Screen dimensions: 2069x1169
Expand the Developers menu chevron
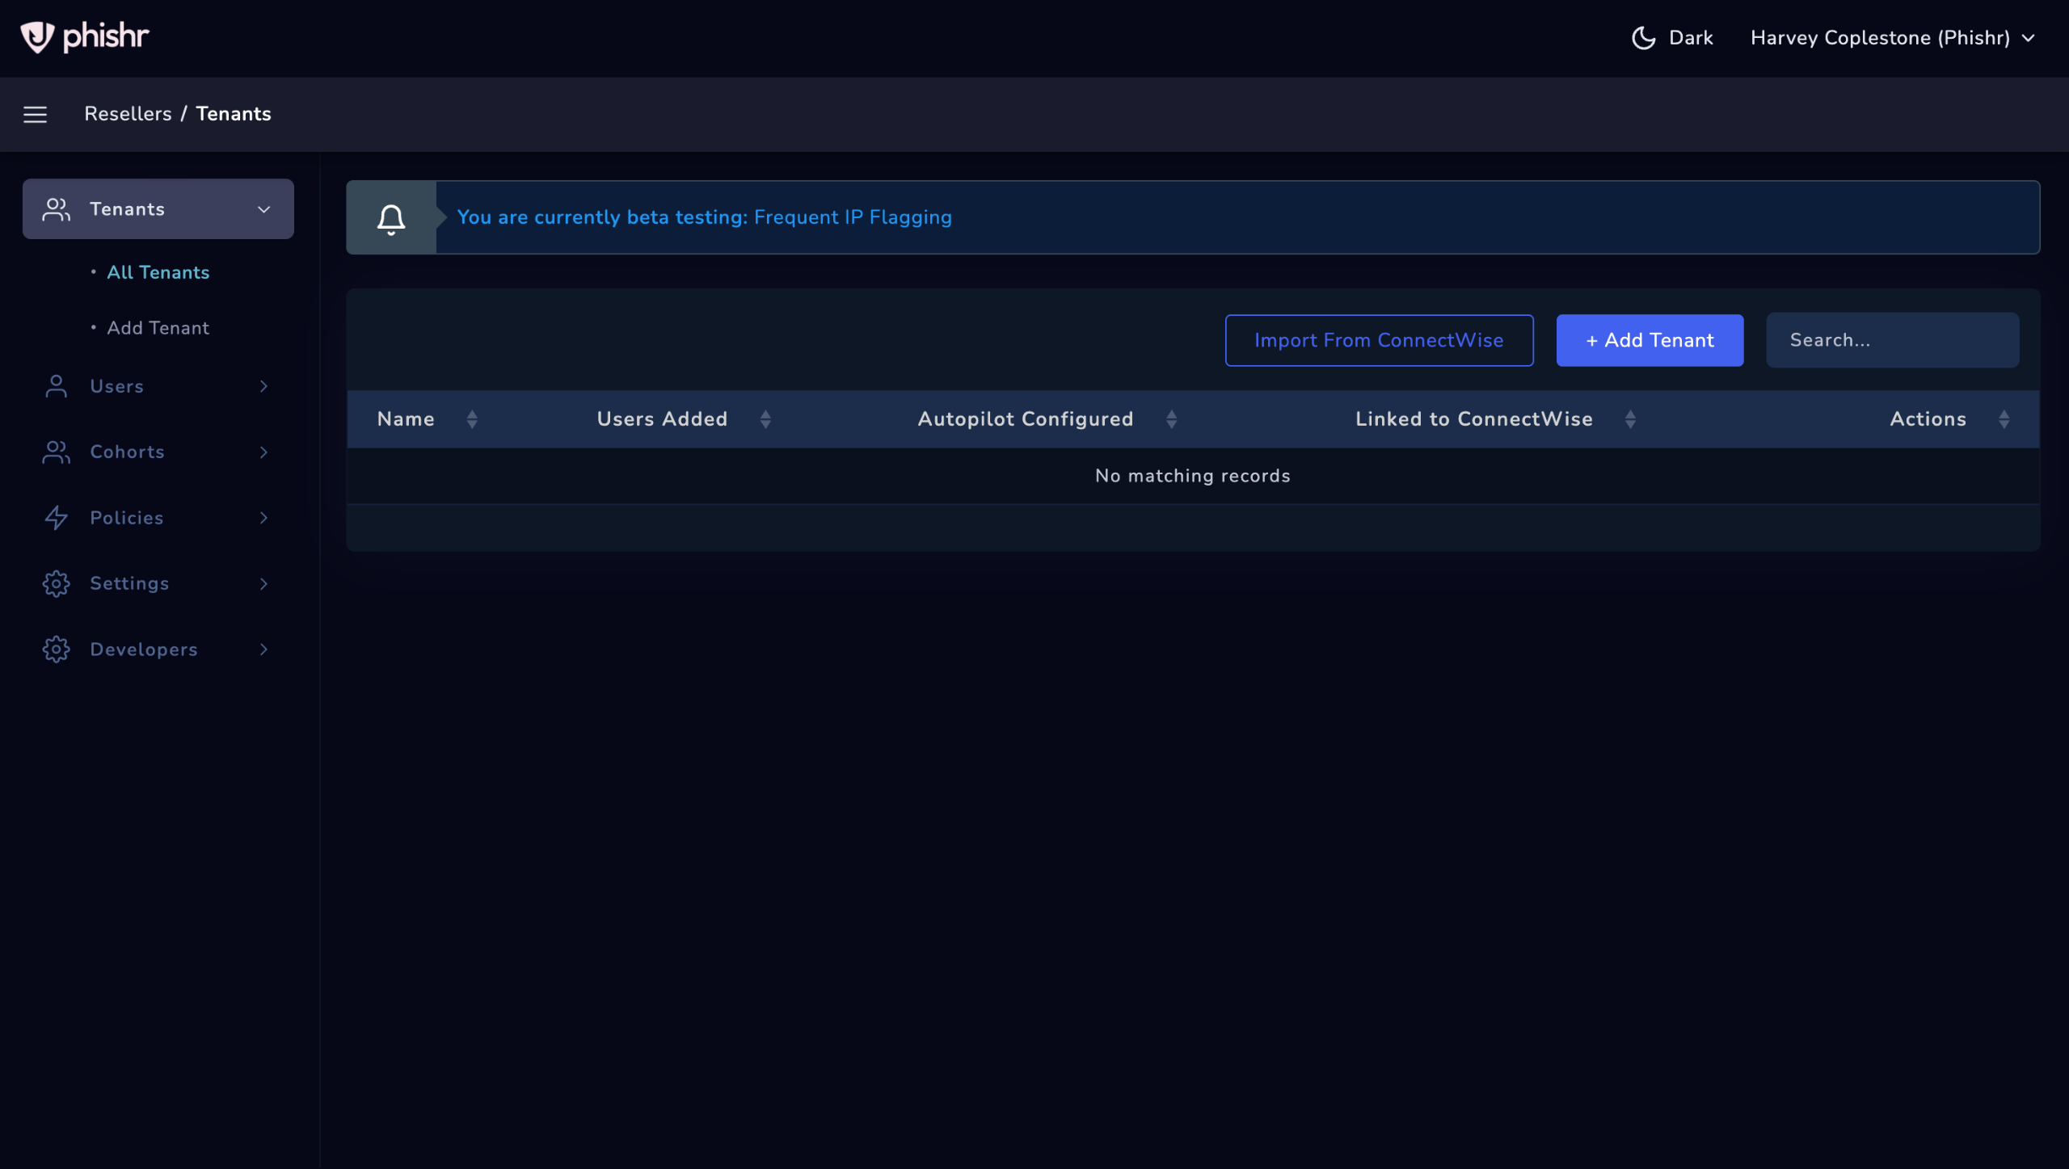click(263, 650)
